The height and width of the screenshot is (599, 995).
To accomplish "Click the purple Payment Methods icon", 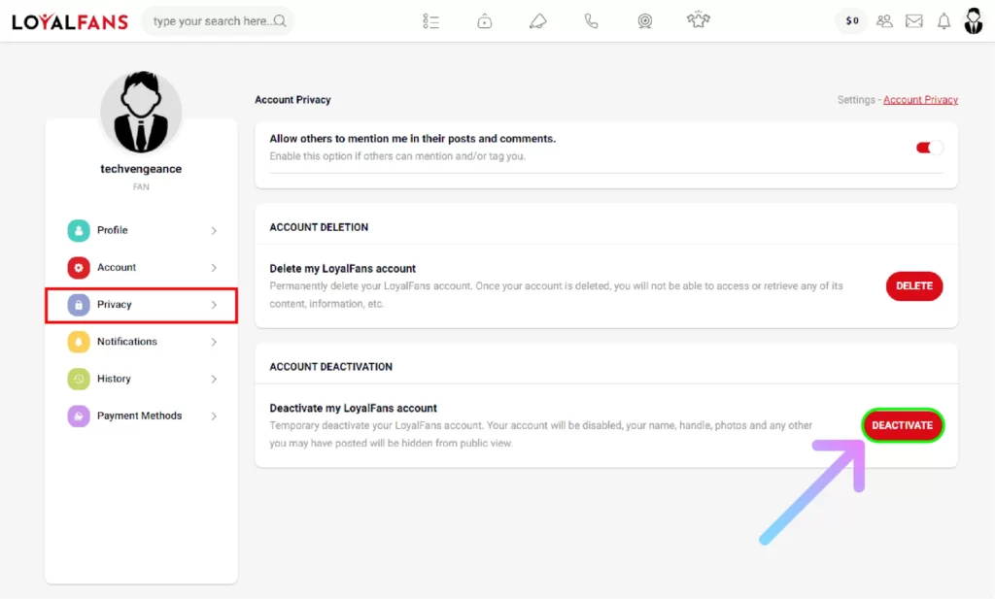I will coord(79,416).
